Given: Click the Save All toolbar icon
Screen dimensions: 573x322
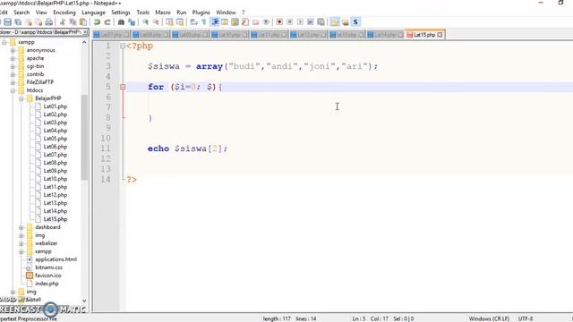Looking at the screenshot, I should (x=18, y=21).
